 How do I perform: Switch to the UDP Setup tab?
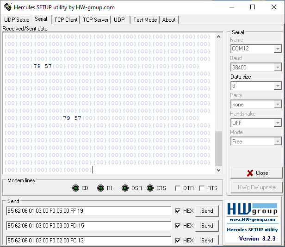pyautogui.click(x=17, y=19)
